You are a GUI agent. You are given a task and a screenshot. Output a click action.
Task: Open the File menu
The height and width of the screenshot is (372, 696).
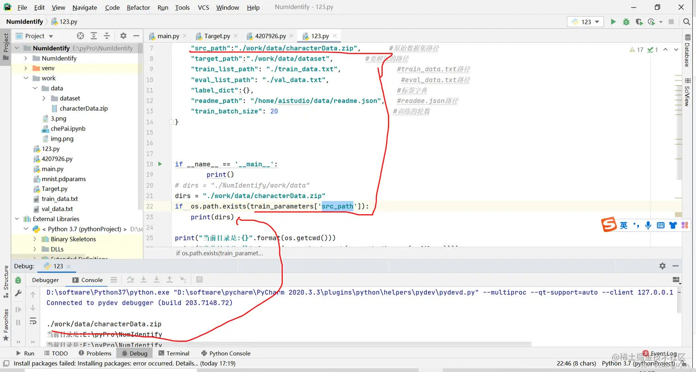[22, 7]
